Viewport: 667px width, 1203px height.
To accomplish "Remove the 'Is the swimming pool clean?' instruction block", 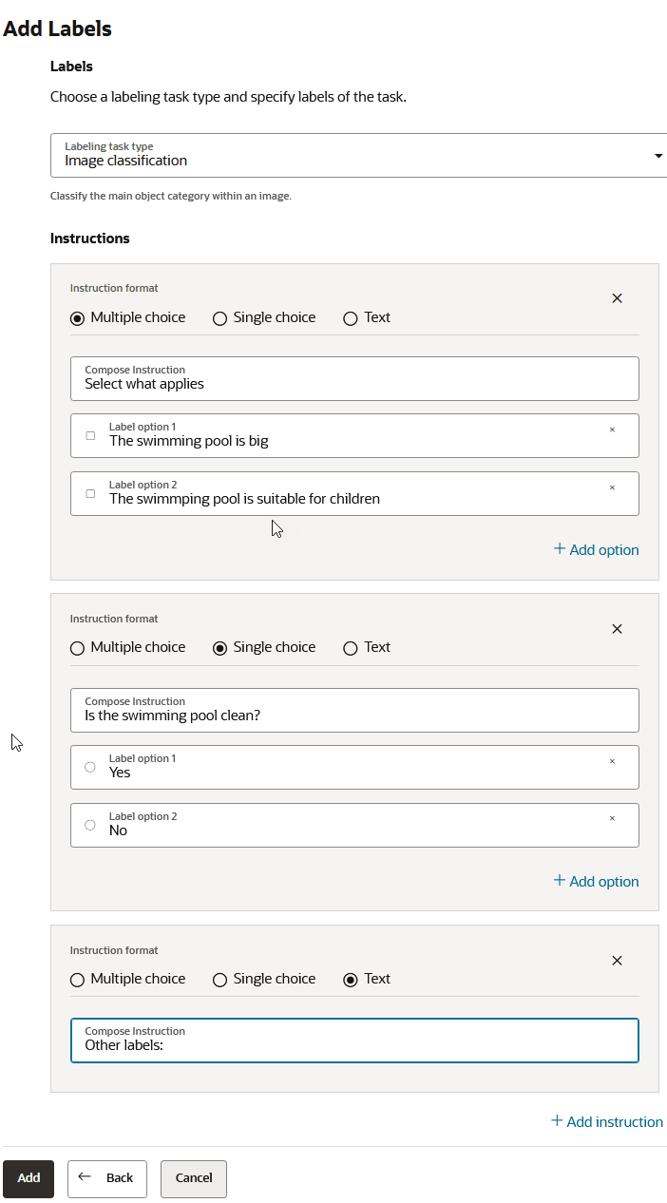I will 617,629.
